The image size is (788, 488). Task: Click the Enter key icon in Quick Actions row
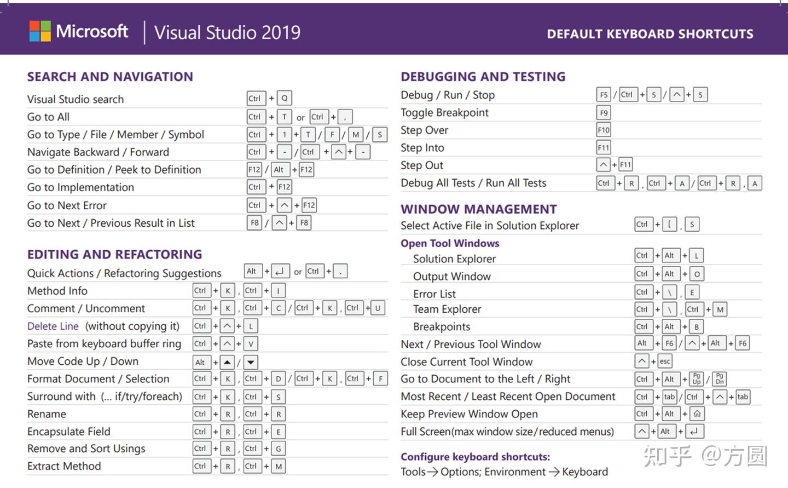(x=280, y=271)
